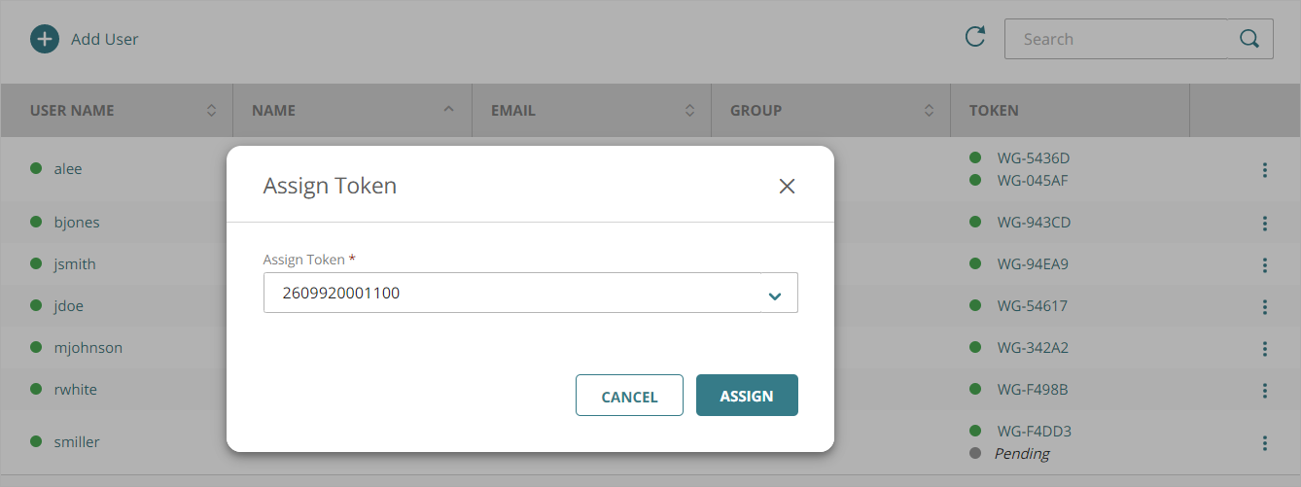
Task: Open the kebab menu for jdoe
Action: (x=1264, y=306)
